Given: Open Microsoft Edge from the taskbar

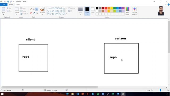Looking at the screenshot, I should [x=67, y=94].
